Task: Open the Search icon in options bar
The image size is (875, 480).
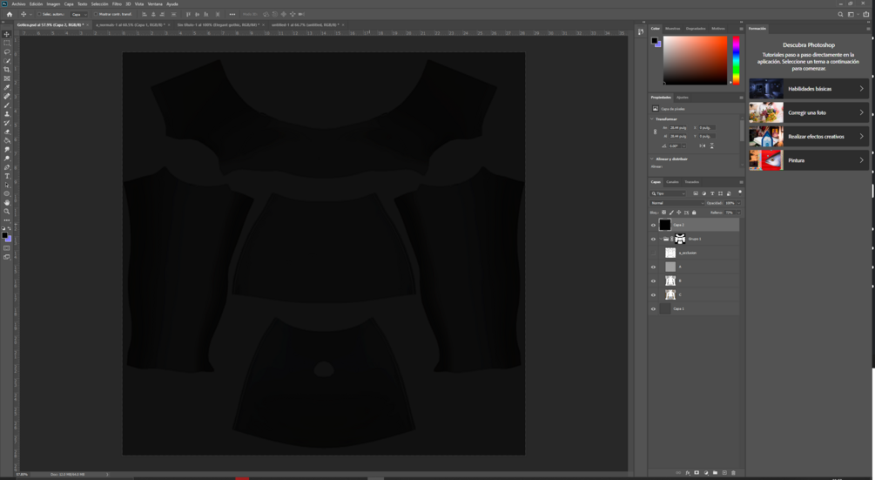Action: 840,15
